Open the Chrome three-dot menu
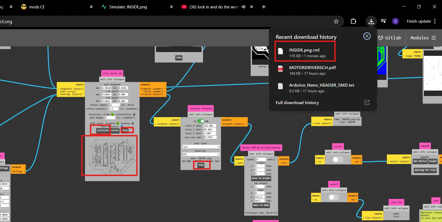Viewport: 442px width, 222px height. [435, 21]
